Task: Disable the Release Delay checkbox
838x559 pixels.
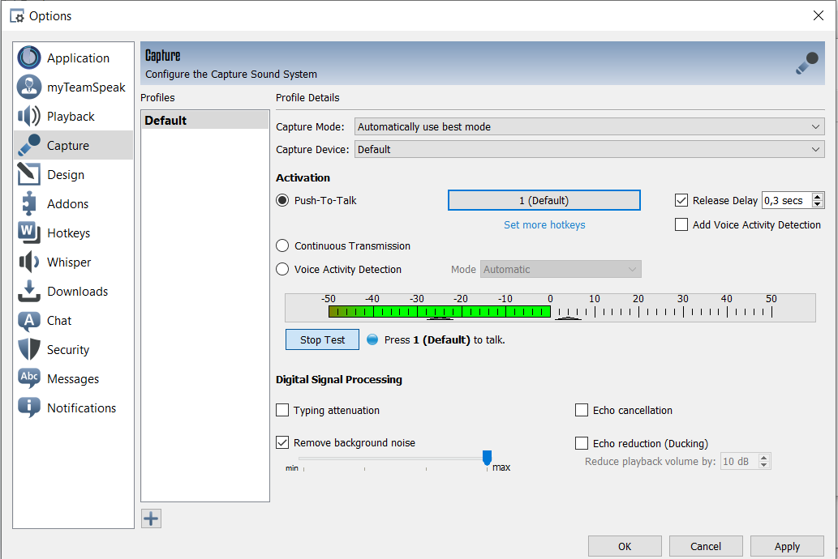Action: tap(681, 200)
